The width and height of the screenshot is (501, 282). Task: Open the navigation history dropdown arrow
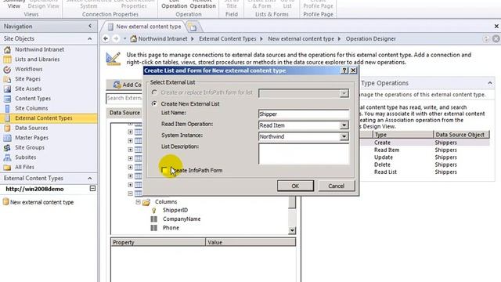click(124, 38)
